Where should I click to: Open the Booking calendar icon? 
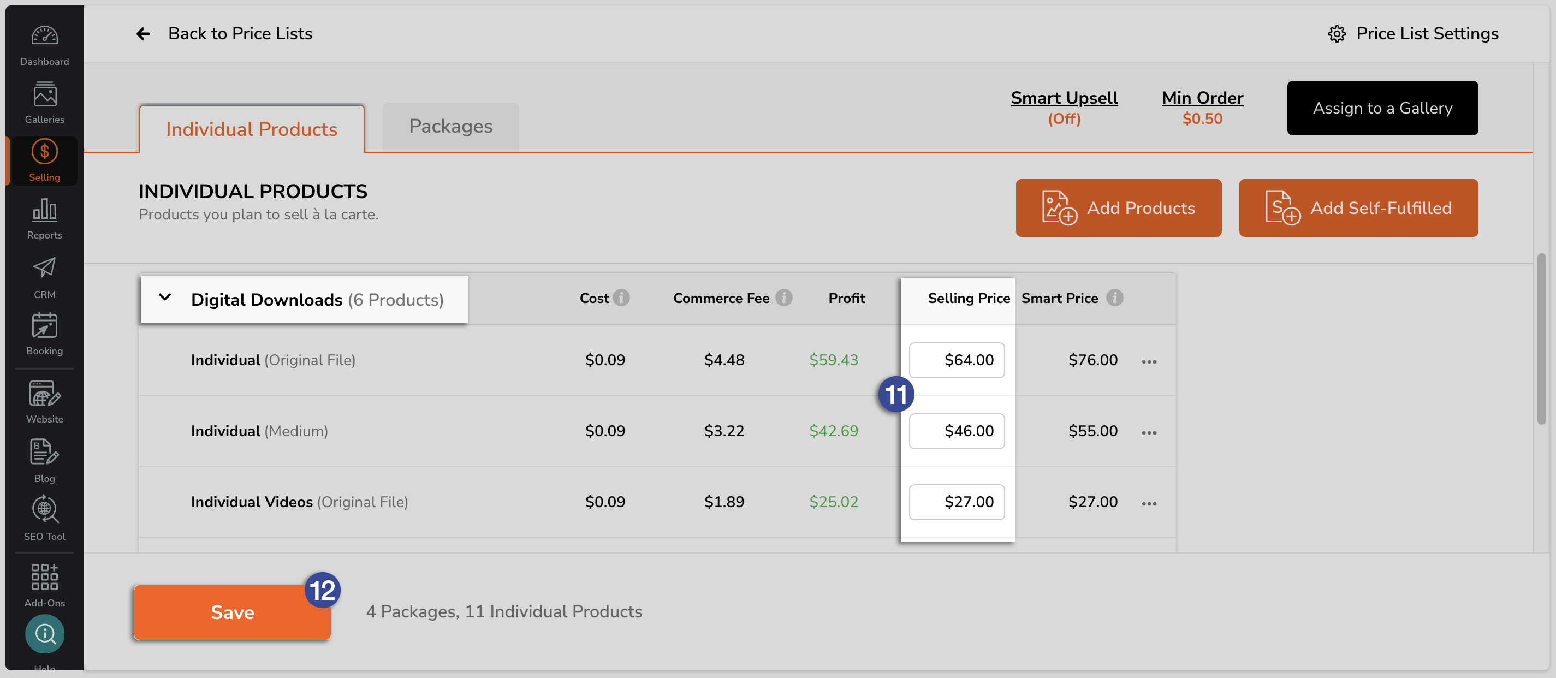point(44,325)
